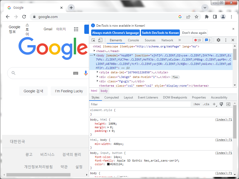The image size is (239, 179).
Task: Open the Event Listeners tab
Action: [148, 97]
